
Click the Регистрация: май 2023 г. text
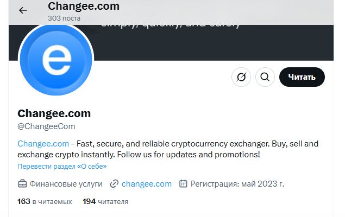point(237,184)
